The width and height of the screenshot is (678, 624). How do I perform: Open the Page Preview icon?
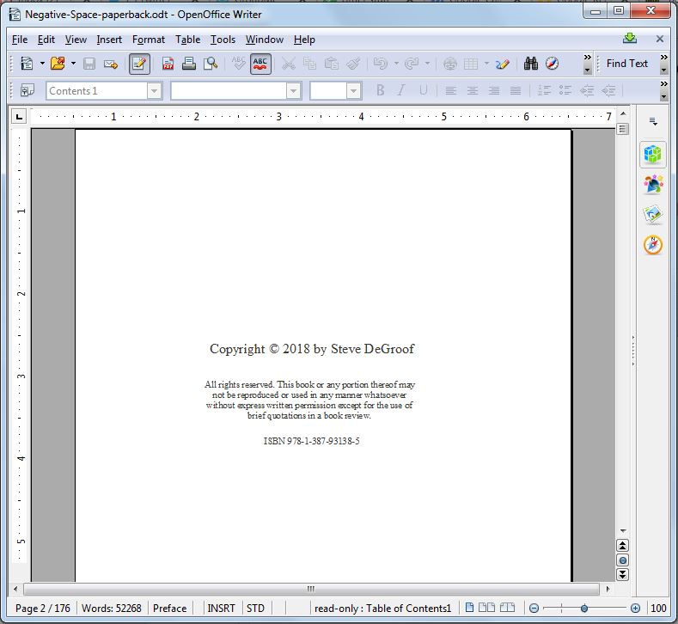pos(211,64)
